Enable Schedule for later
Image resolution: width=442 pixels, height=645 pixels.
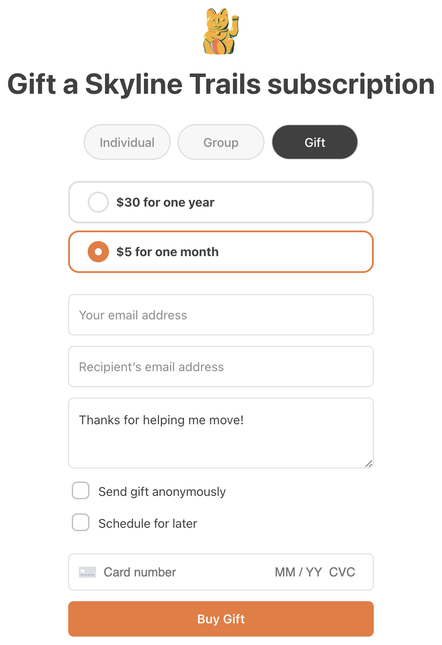(x=80, y=523)
